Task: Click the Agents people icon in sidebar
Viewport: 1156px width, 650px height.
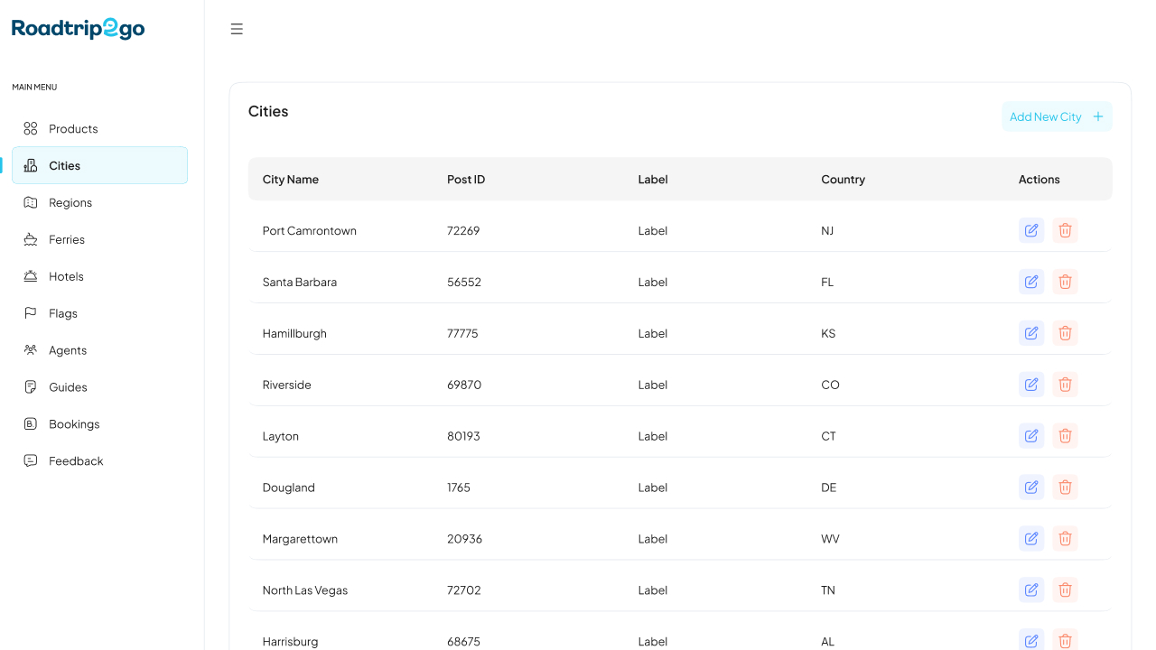Action: (x=31, y=350)
